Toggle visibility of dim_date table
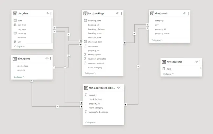Image resolution: width=213 pixels, height=134 pixels. pyautogui.click(x=48, y=13)
